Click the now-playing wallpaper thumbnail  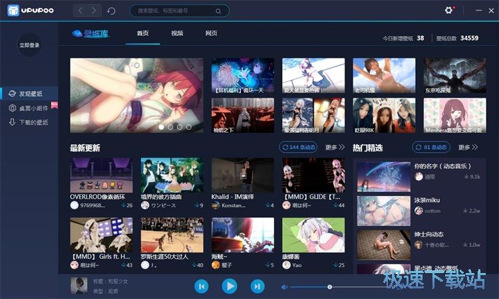click(79, 285)
